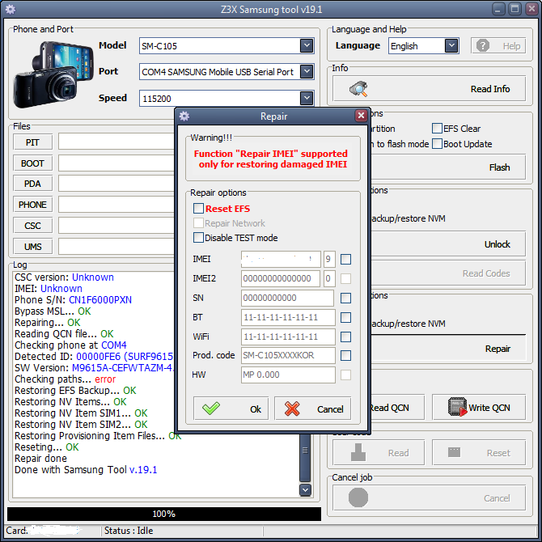Click the Cancel button in Repair dialog
Viewport: 542px width, 542px height.
(x=313, y=409)
